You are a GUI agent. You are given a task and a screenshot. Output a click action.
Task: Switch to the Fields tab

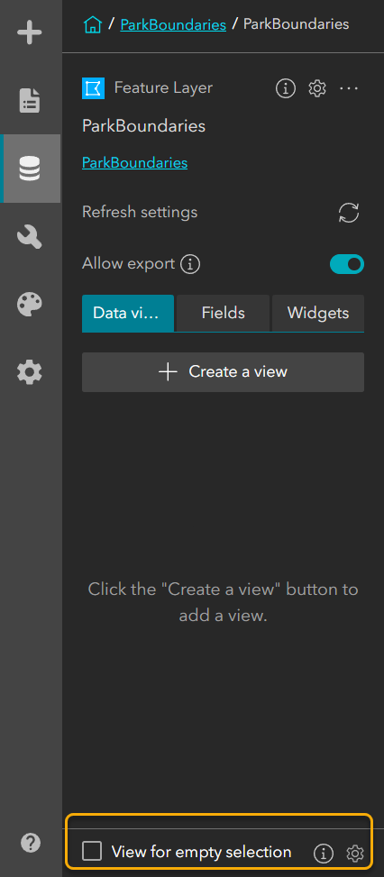(223, 314)
